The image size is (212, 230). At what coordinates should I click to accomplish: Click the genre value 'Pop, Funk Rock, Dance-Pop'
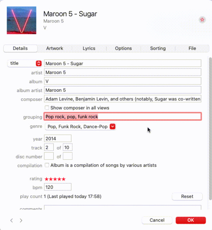77,127
